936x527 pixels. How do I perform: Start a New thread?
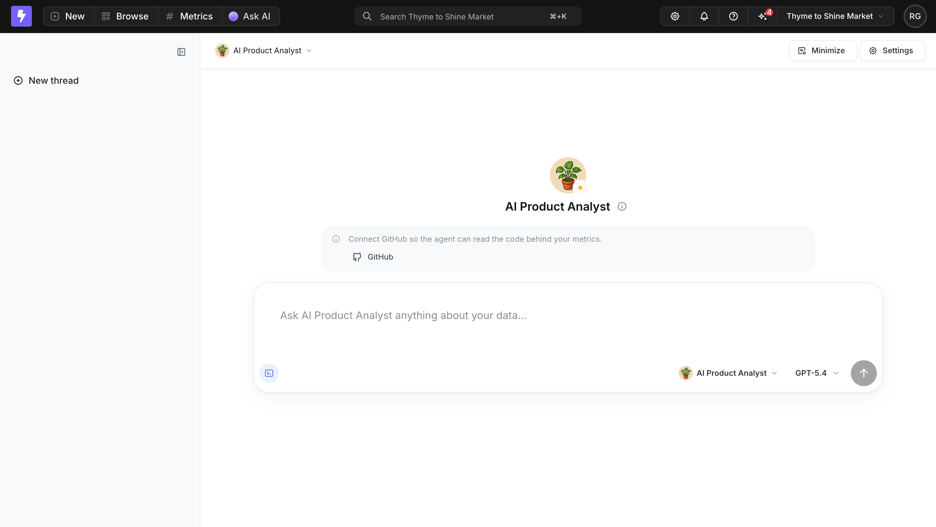46,80
